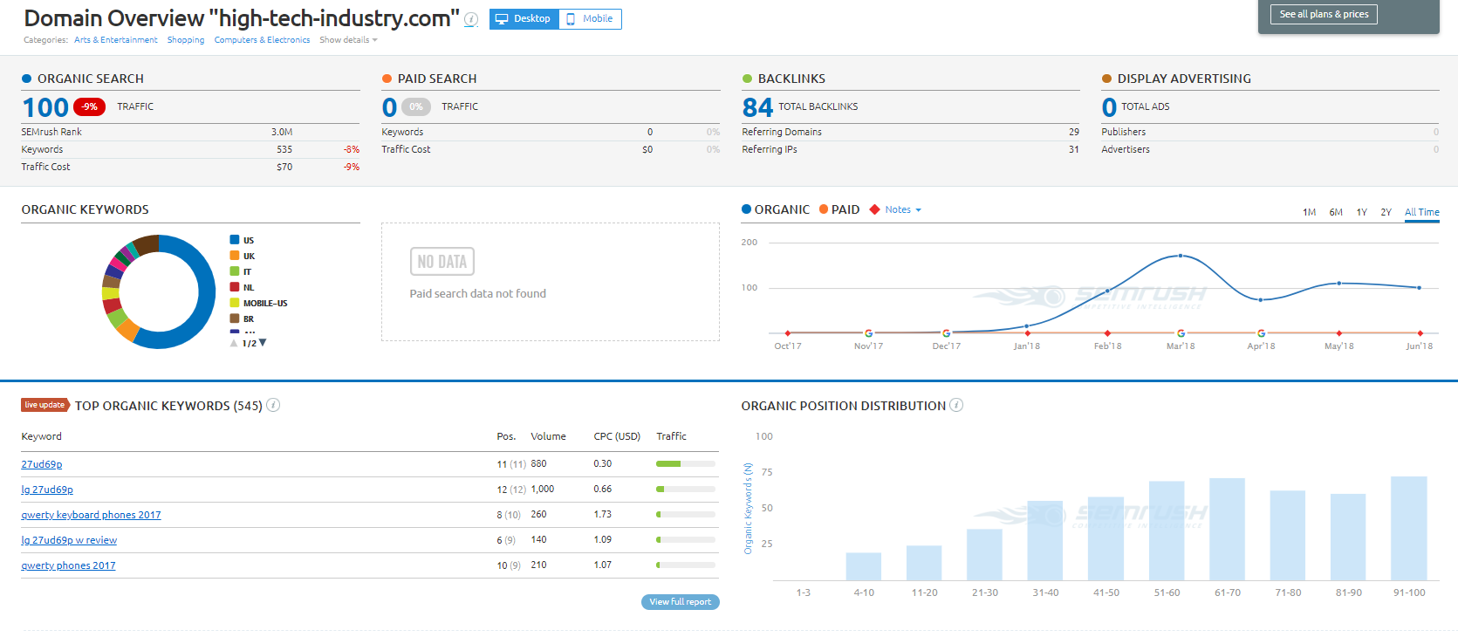Click the total backlinks value 84
1458x637 pixels.
pyautogui.click(x=757, y=107)
